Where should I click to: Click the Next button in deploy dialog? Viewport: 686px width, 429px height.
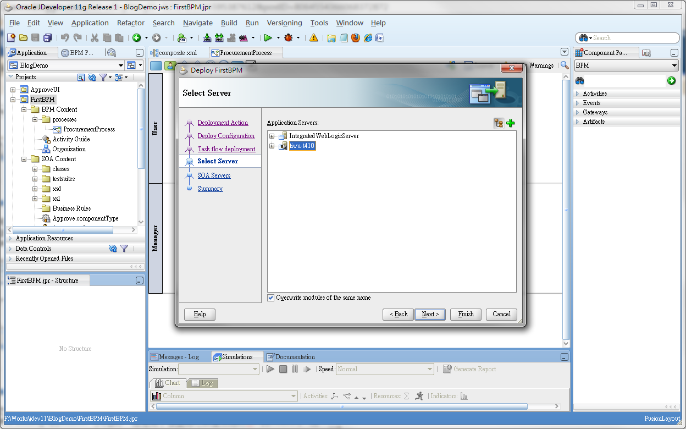(x=430, y=314)
